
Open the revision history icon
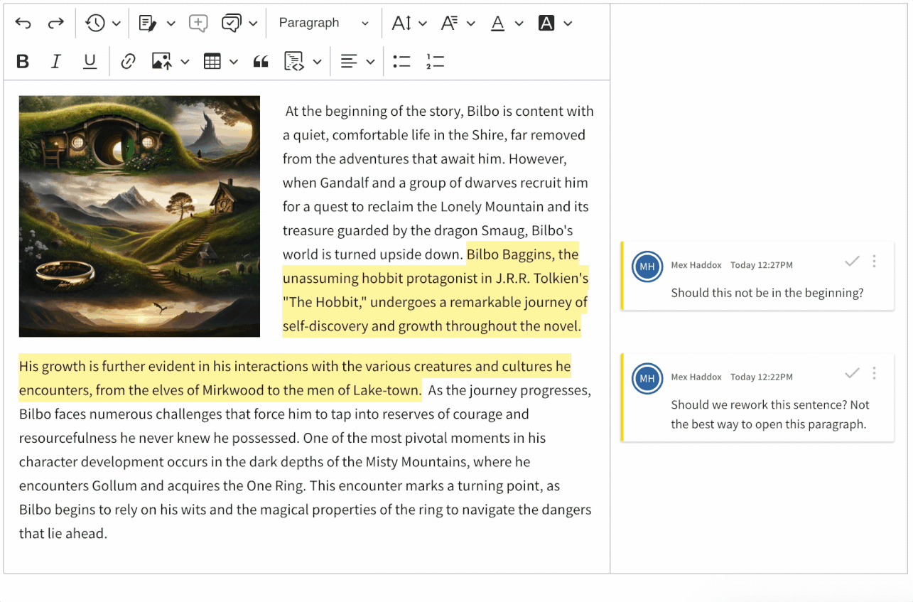coord(95,23)
